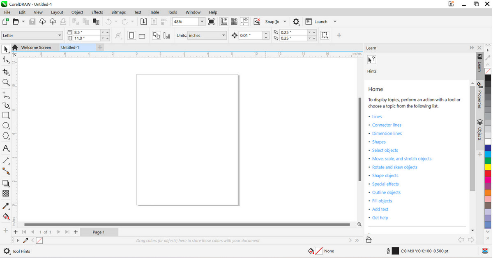The height and width of the screenshot is (258, 493).
Task: Open the Export PDF function
Action: [x=164, y=21]
